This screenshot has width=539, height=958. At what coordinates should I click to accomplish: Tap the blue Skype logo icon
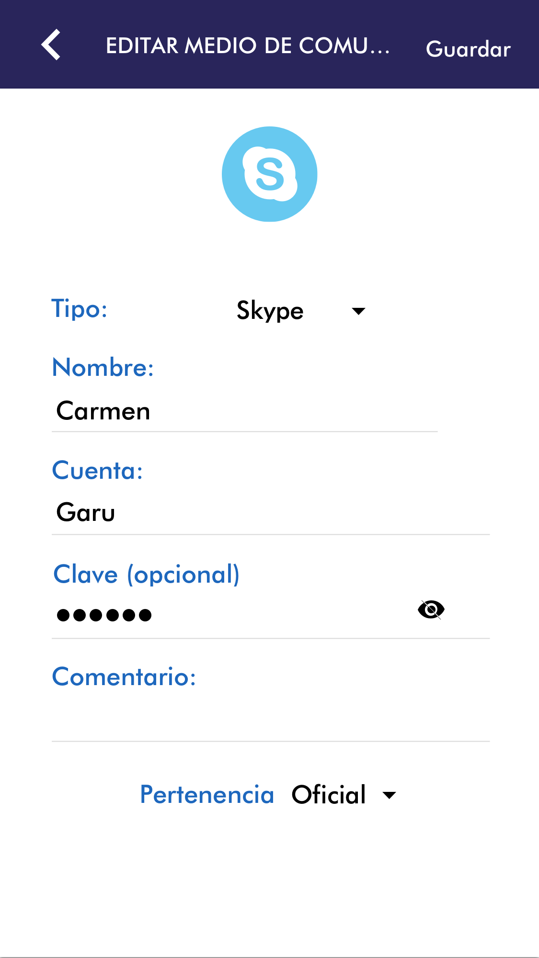pos(269,174)
